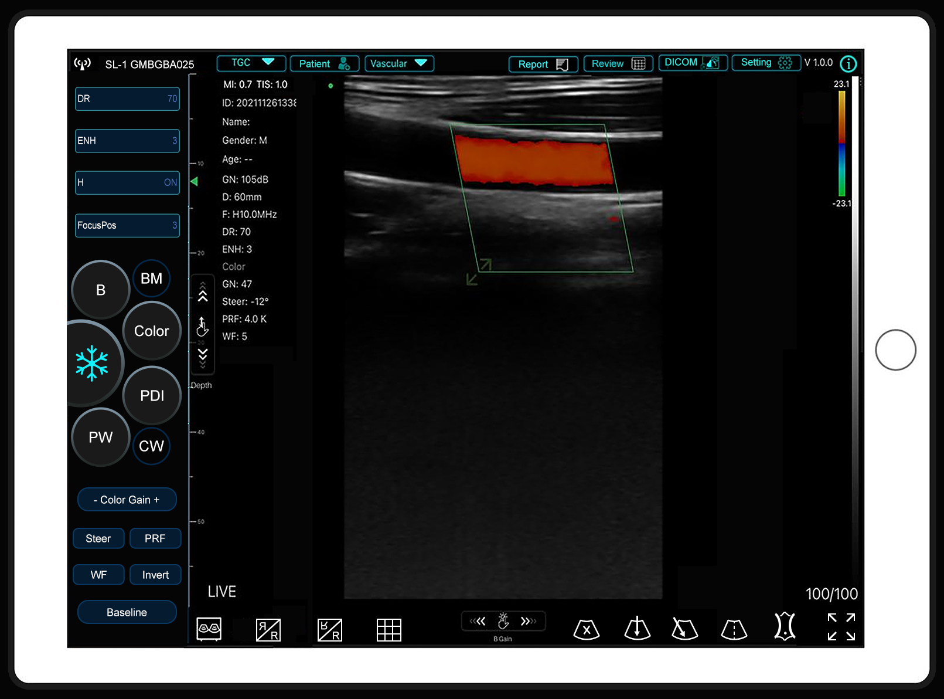Open fullscreen with the expand arrows icon
This screenshot has width=944, height=699.
(841, 626)
